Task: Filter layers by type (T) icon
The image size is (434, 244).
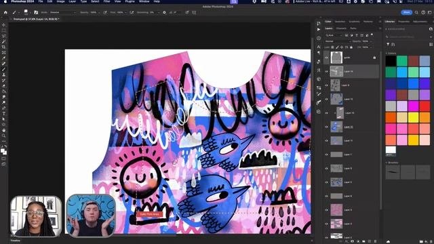Action: [x=357, y=35]
